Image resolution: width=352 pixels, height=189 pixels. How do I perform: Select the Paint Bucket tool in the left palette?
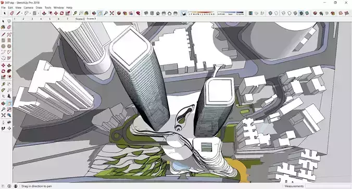[x=3, y=27]
